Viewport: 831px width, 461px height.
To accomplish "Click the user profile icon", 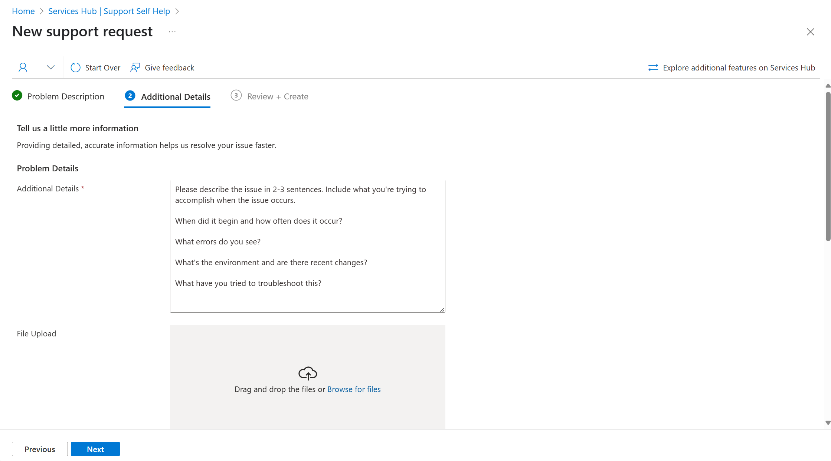I will (23, 67).
